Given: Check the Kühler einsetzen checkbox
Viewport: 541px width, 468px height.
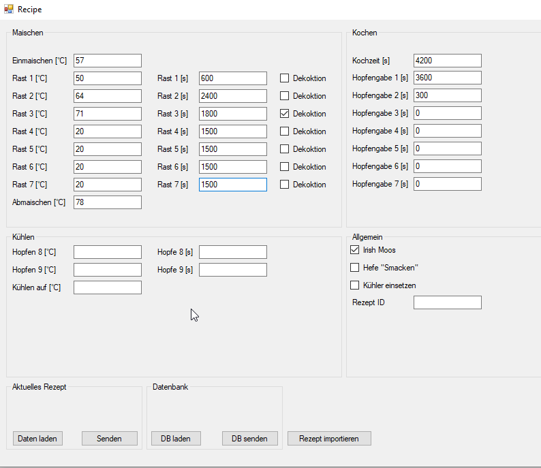Looking at the screenshot, I should [354, 285].
